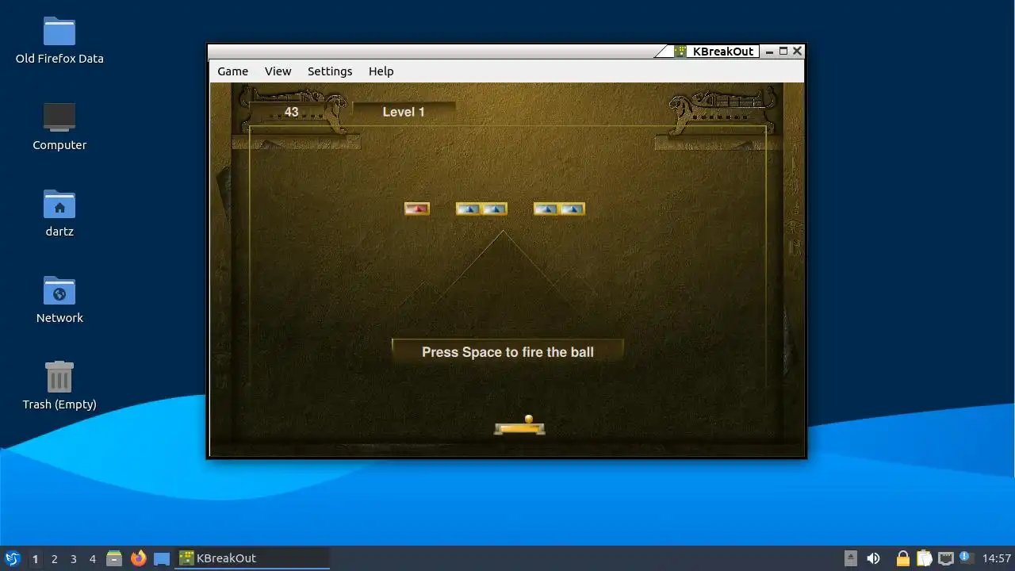Open the Help menu

click(x=381, y=71)
